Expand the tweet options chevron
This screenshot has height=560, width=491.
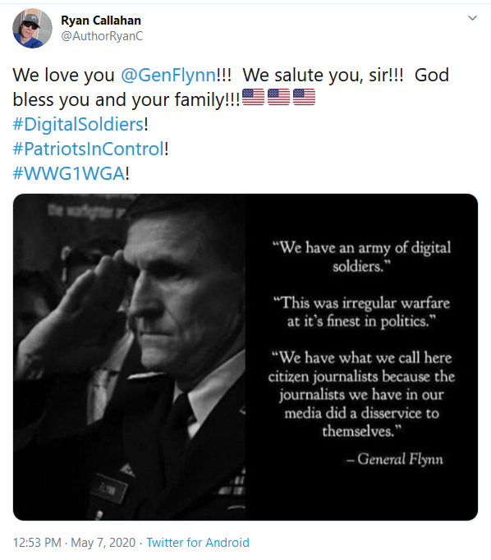pos(472,18)
